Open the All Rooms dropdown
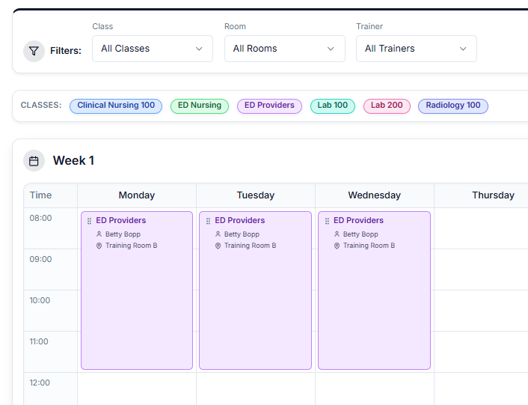 click(x=284, y=49)
